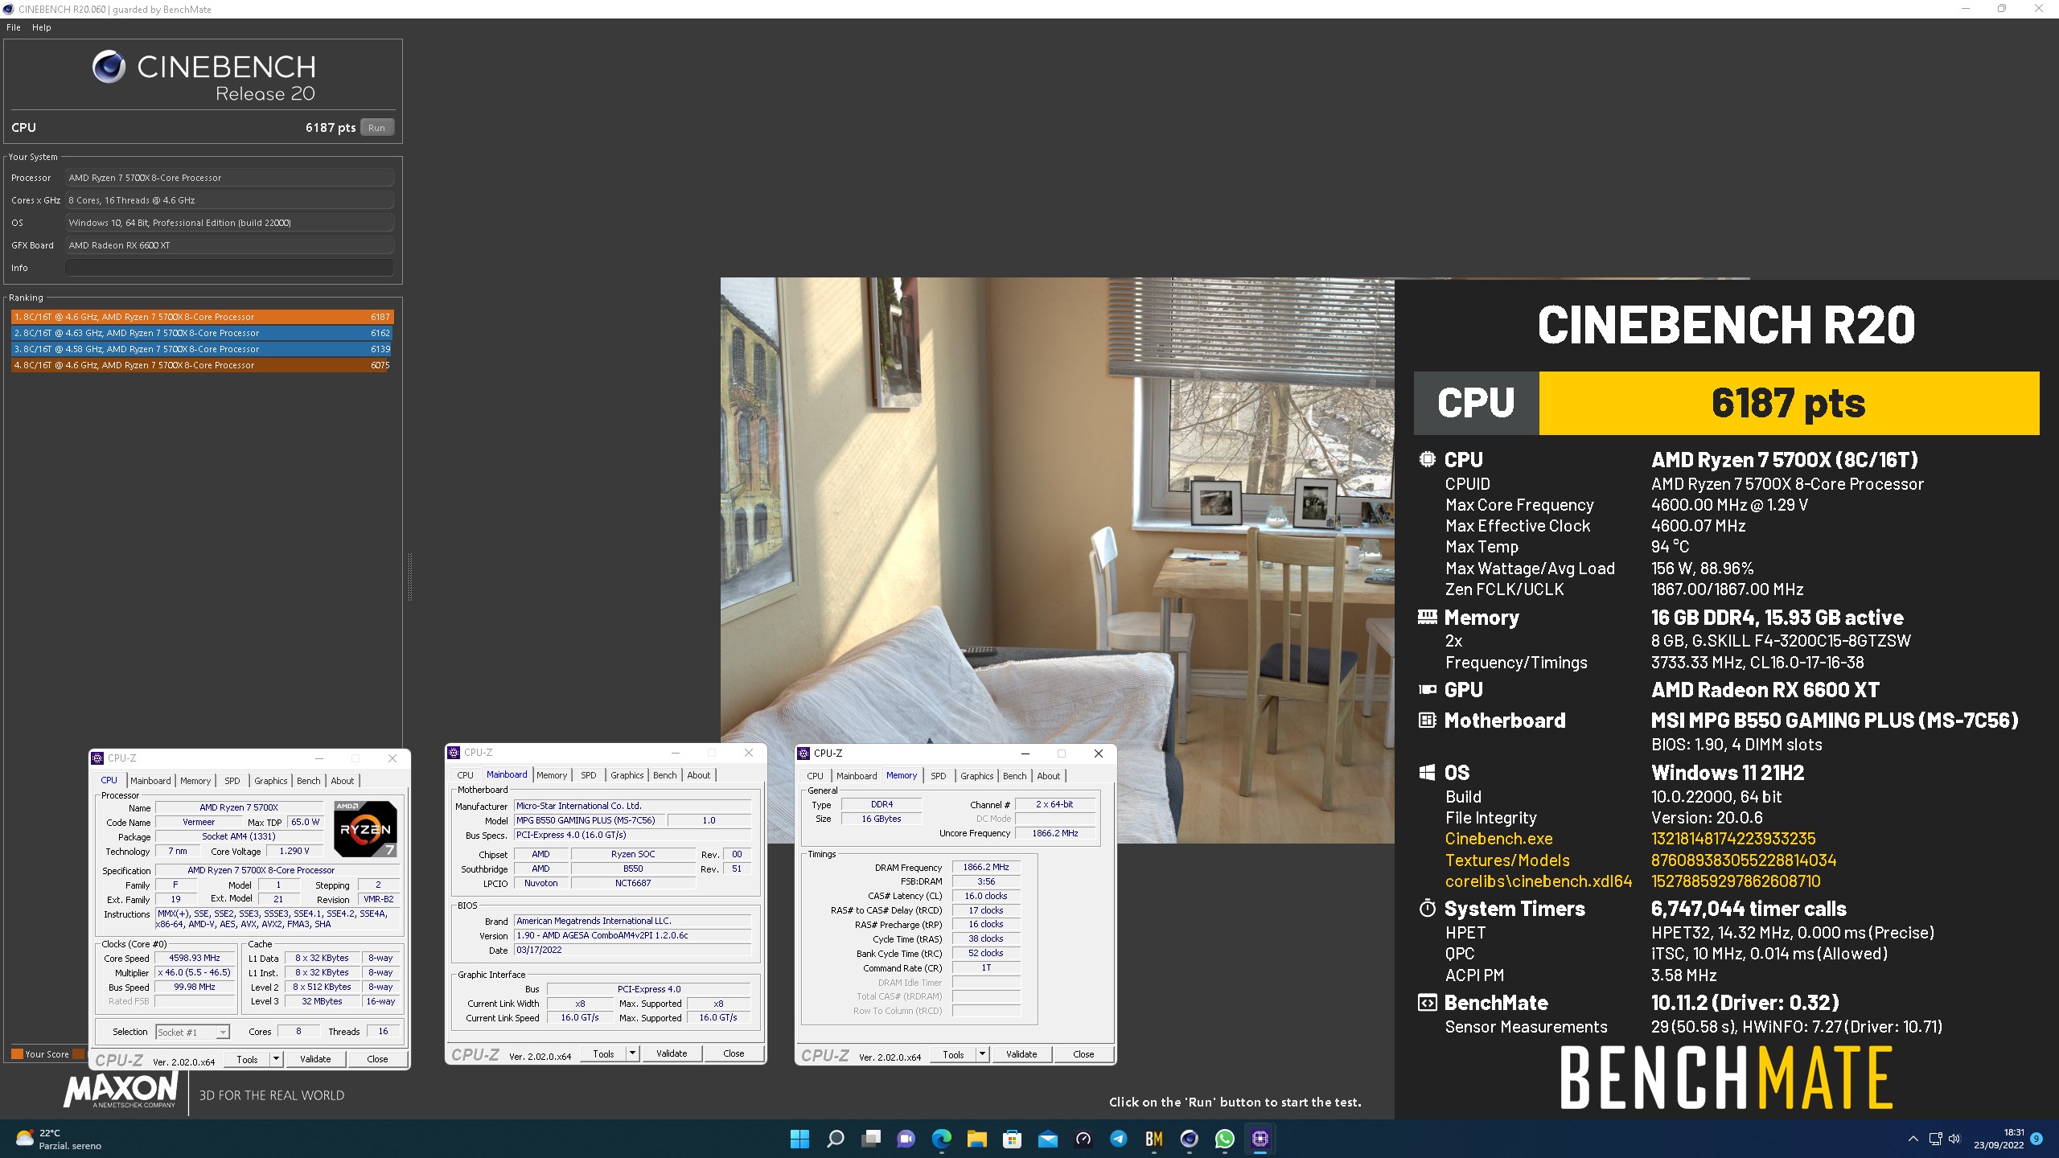Open the speedometer gauge app in the taskbar

click(1083, 1139)
